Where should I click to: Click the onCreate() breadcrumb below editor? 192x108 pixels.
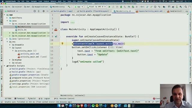[x=80, y=95]
